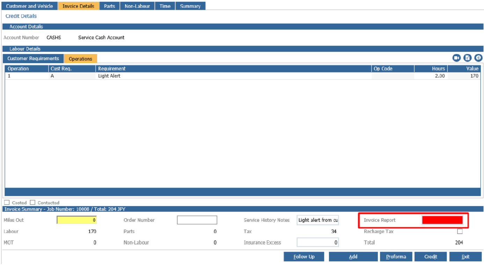
Task: Click the Follow Up button
Action: coord(304,257)
